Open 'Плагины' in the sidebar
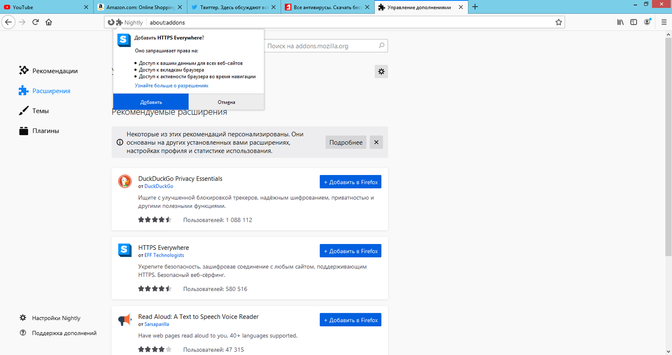The height and width of the screenshot is (355, 672). [x=39, y=131]
